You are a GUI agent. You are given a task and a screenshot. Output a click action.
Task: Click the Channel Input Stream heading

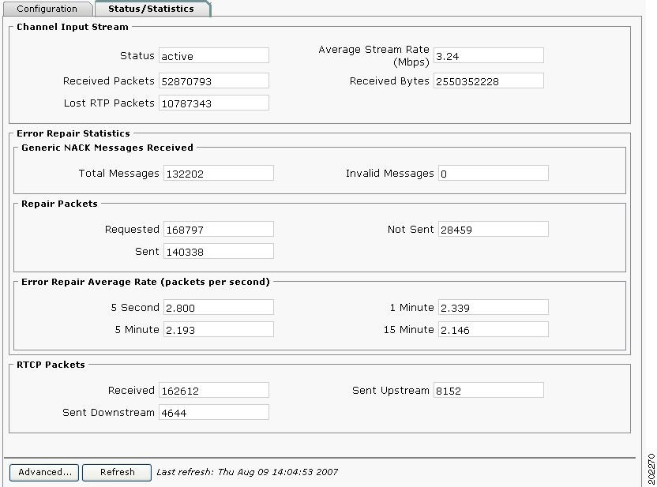[73, 27]
